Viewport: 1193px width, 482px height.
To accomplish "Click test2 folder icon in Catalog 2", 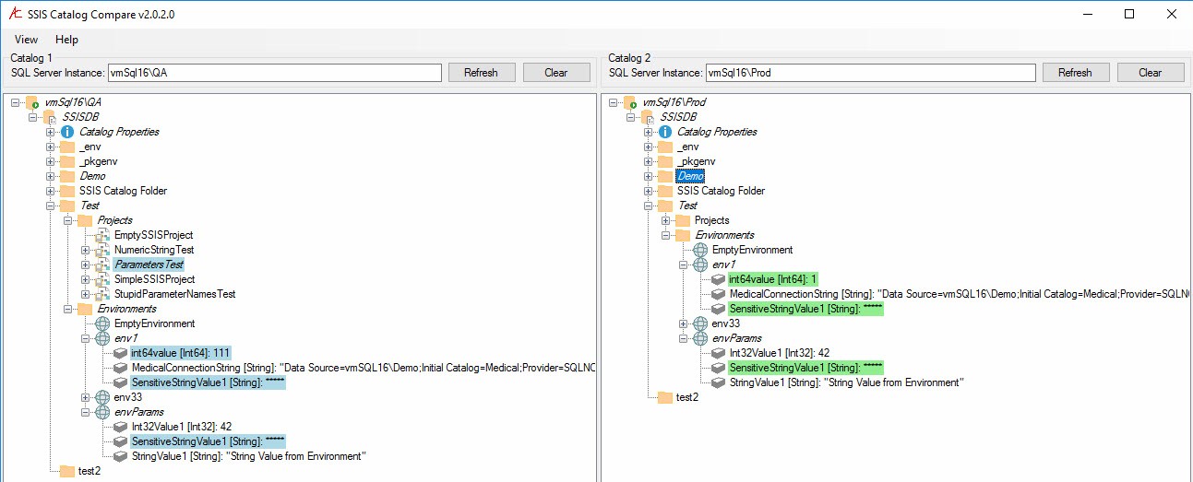I will pyautogui.click(x=665, y=397).
